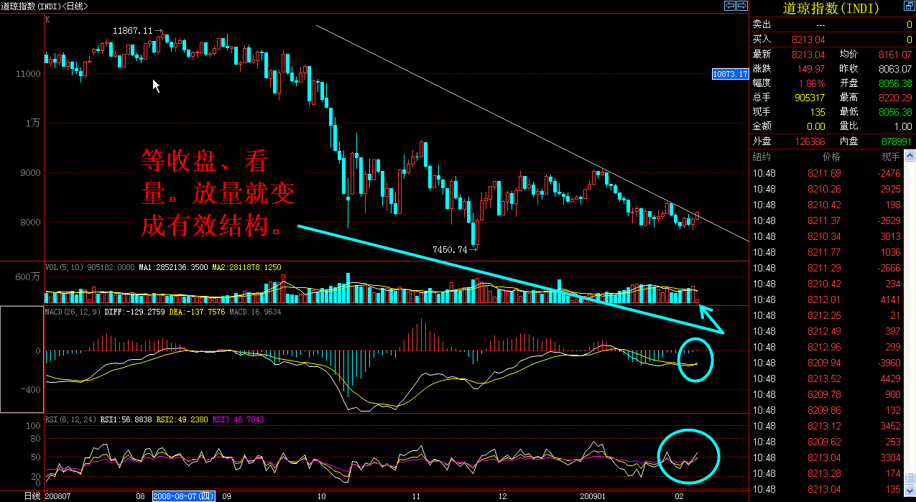Click the 量比 value 1.00
This screenshot has height=502, width=916.
tap(902, 126)
